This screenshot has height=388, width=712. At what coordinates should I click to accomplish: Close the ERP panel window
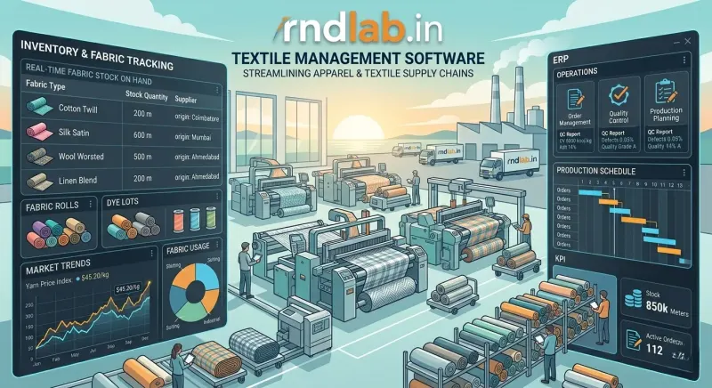[x=688, y=41]
